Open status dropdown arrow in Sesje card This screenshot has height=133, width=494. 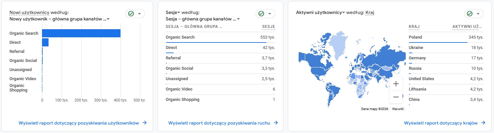tap(270, 14)
